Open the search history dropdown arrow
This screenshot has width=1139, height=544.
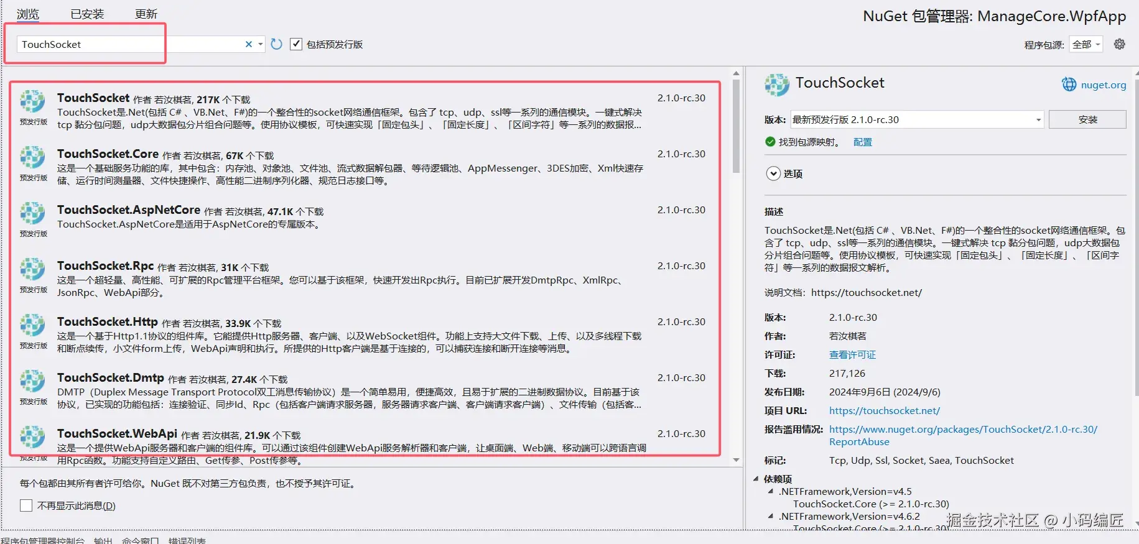pyautogui.click(x=261, y=44)
